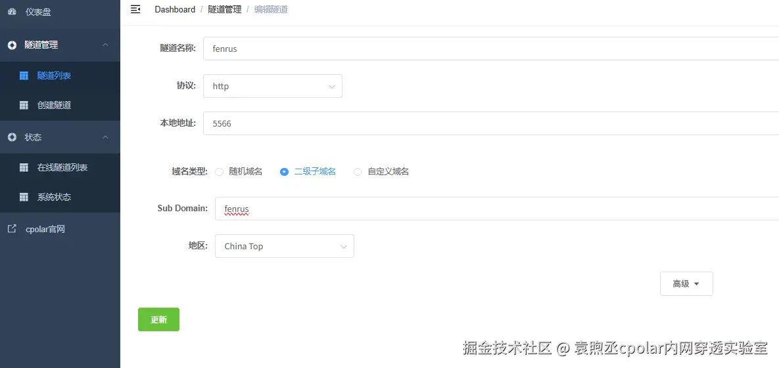Image resolution: width=779 pixels, height=368 pixels.
Task: Select the 随机域名 radio option
Action: tap(219, 172)
